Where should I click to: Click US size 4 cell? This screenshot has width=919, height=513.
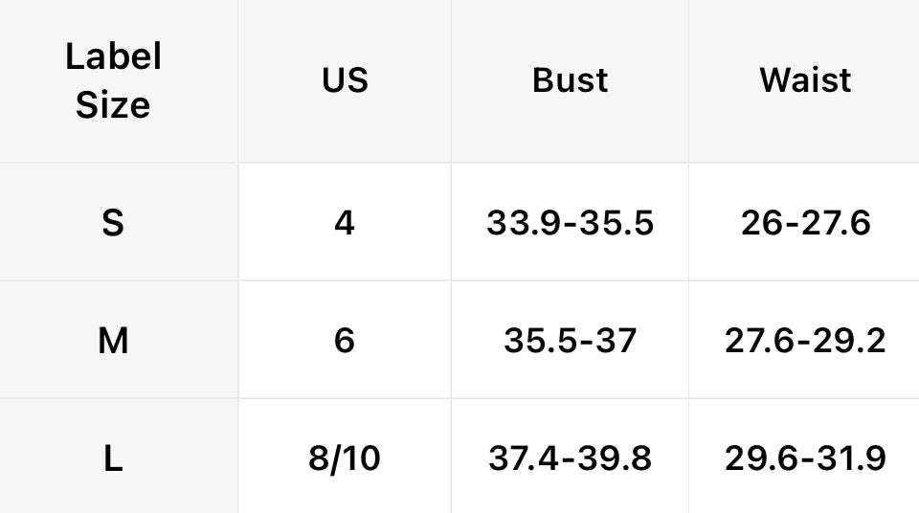coord(345,223)
